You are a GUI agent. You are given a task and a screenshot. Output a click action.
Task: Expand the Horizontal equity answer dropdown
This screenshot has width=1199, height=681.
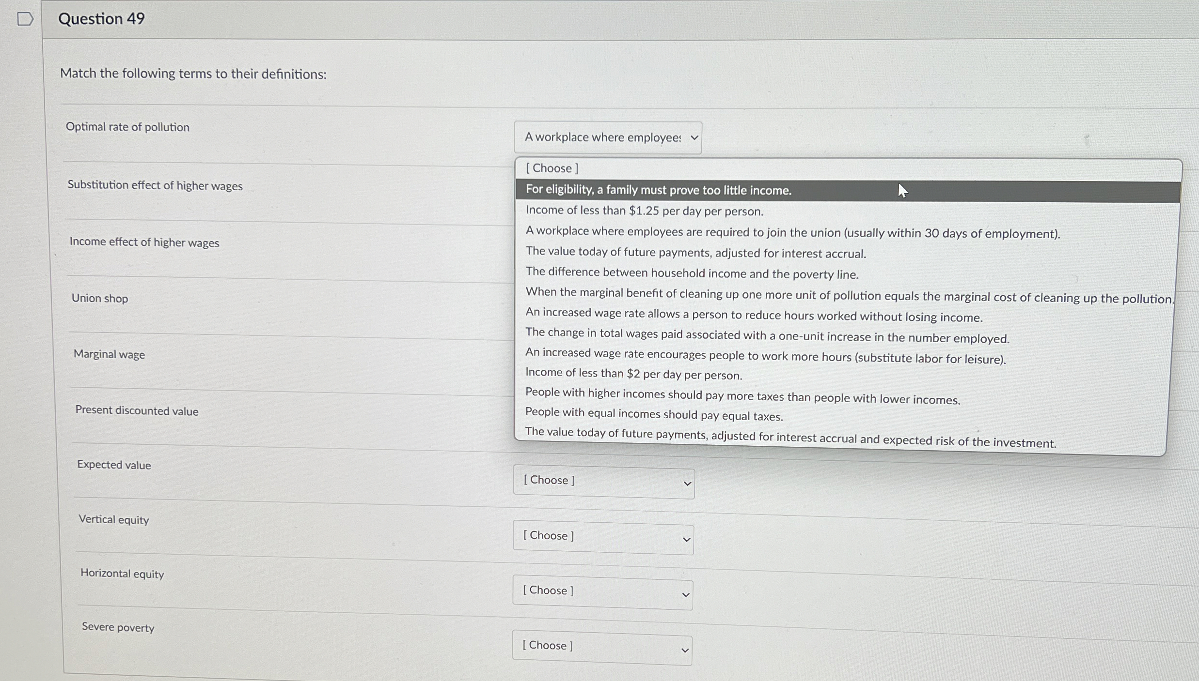(603, 592)
